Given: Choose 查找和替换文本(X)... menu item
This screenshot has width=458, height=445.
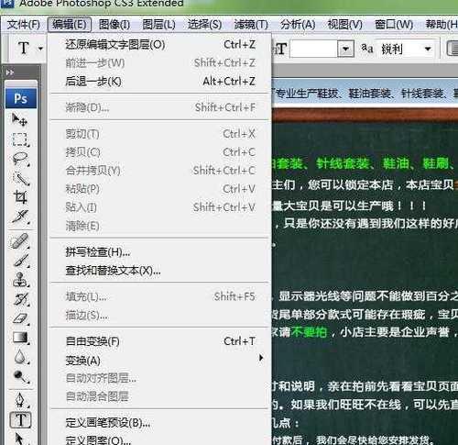Looking at the screenshot, I should coord(160,271).
